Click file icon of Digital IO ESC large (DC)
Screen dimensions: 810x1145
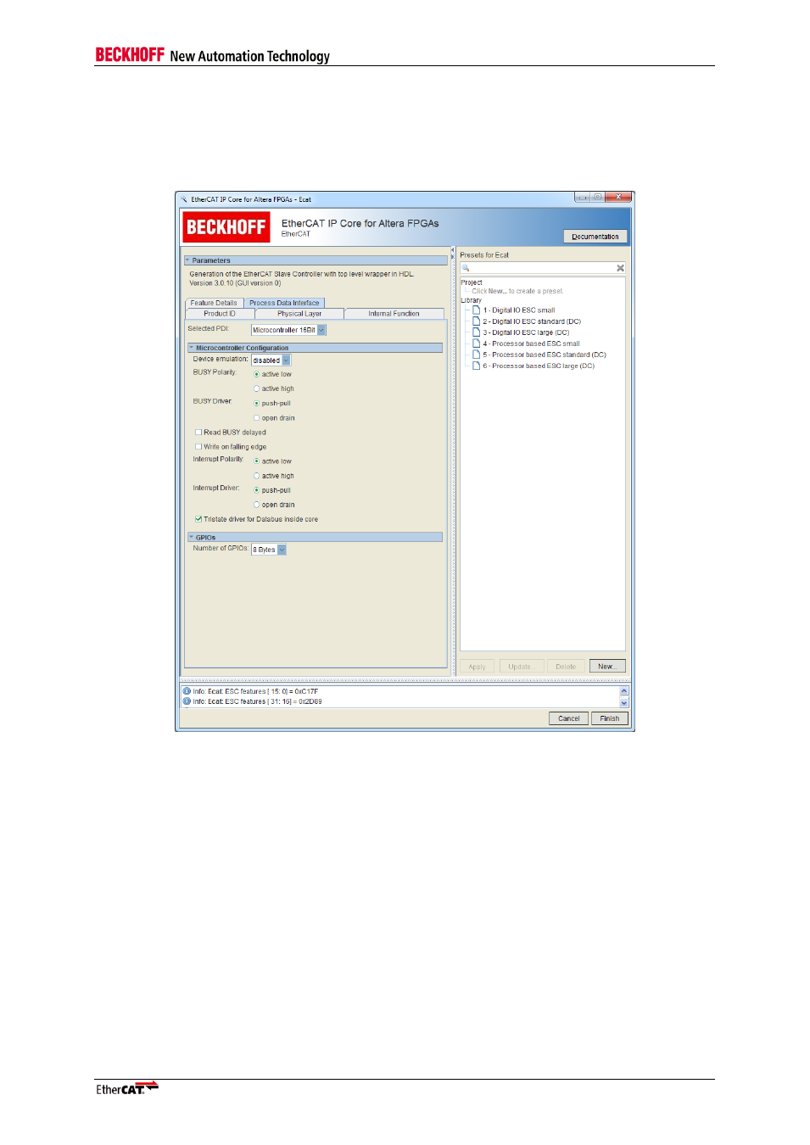click(x=477, y=332)
